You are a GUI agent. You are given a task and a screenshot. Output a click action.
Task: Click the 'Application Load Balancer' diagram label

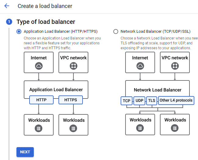(56, 90)
